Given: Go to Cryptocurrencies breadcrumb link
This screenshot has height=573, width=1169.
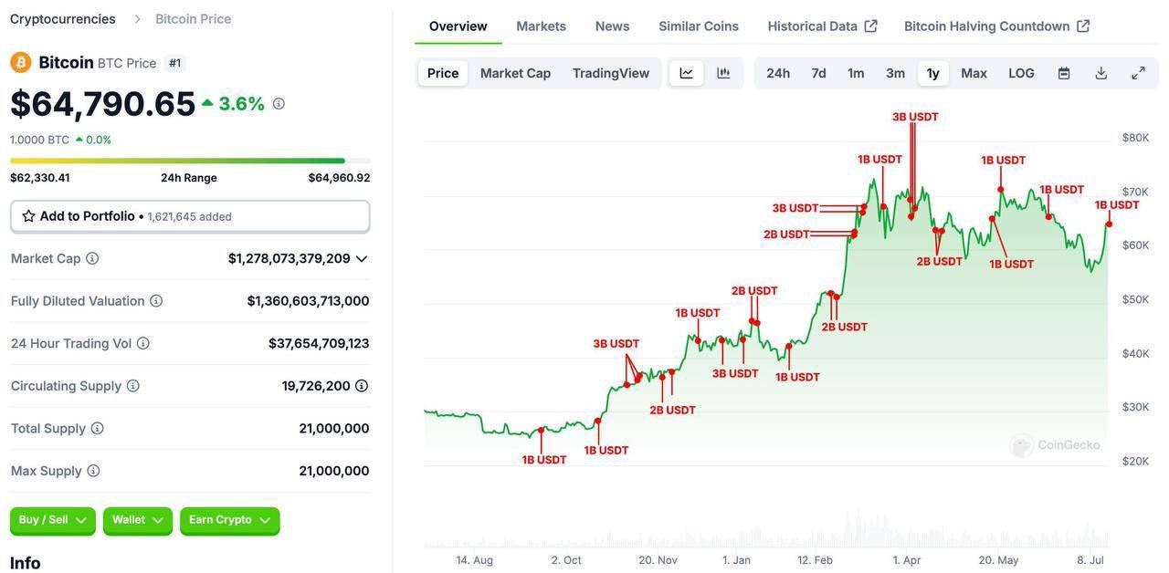Looking at the screenshot, I should pos(63,18).
